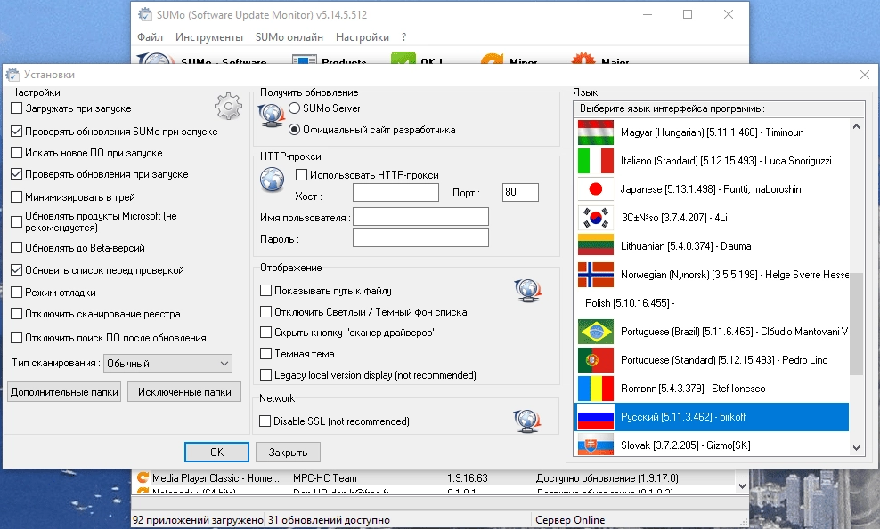Open the SUMo онлайн menu

[289, 37]
